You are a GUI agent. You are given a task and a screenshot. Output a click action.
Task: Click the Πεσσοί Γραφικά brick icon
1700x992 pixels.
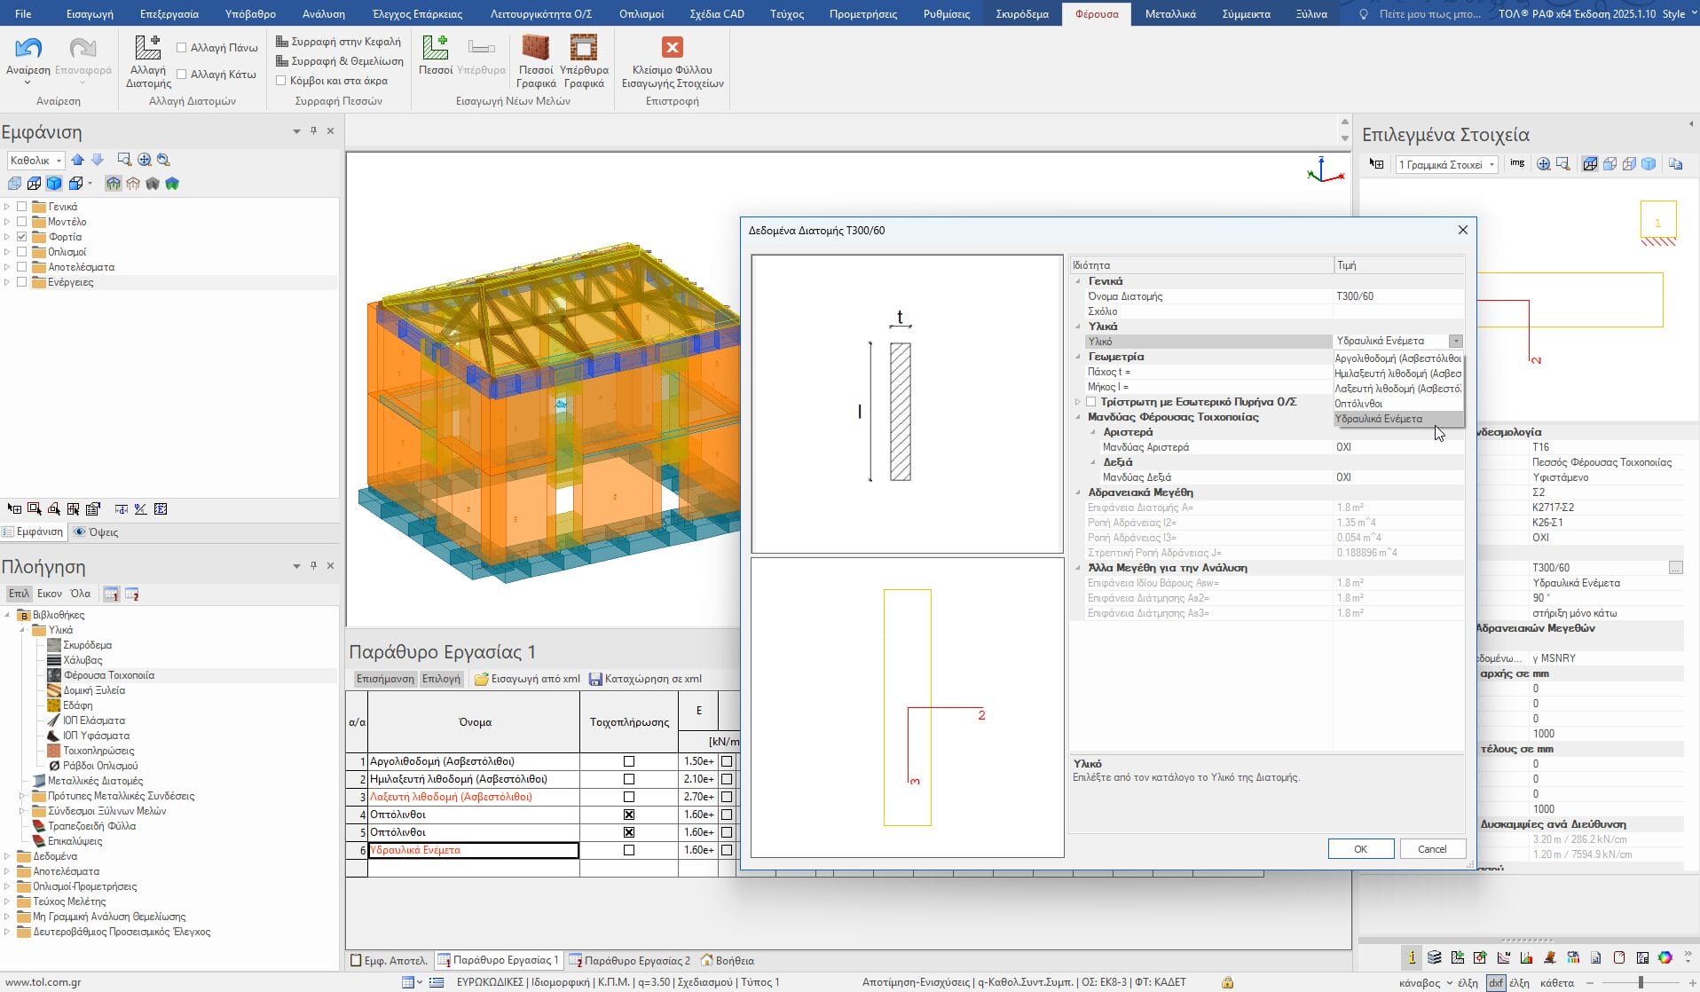pos(535,49)
